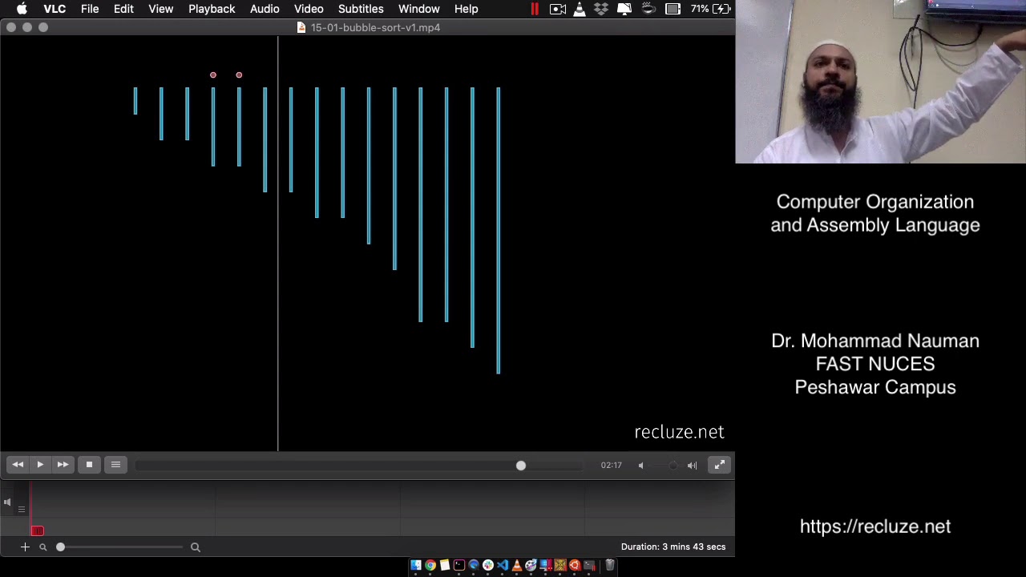Open Notes from the dock
The height and width of the screenshot is (577, 1026).
click(445, 566)
